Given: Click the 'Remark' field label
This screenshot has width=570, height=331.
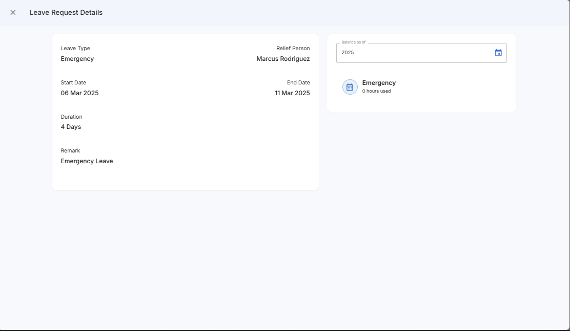Looking at the screenshot, I should point(70,151).
